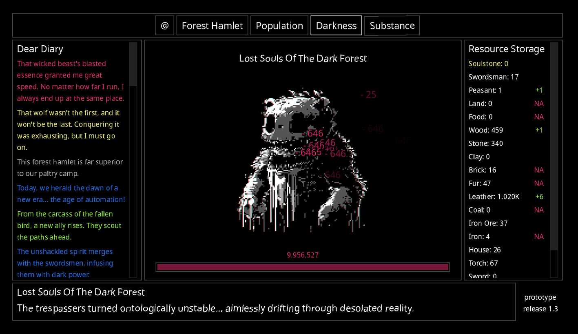Select the Leather resource row
The height and width of the screenshot is (334, 578).
(494, 197)
